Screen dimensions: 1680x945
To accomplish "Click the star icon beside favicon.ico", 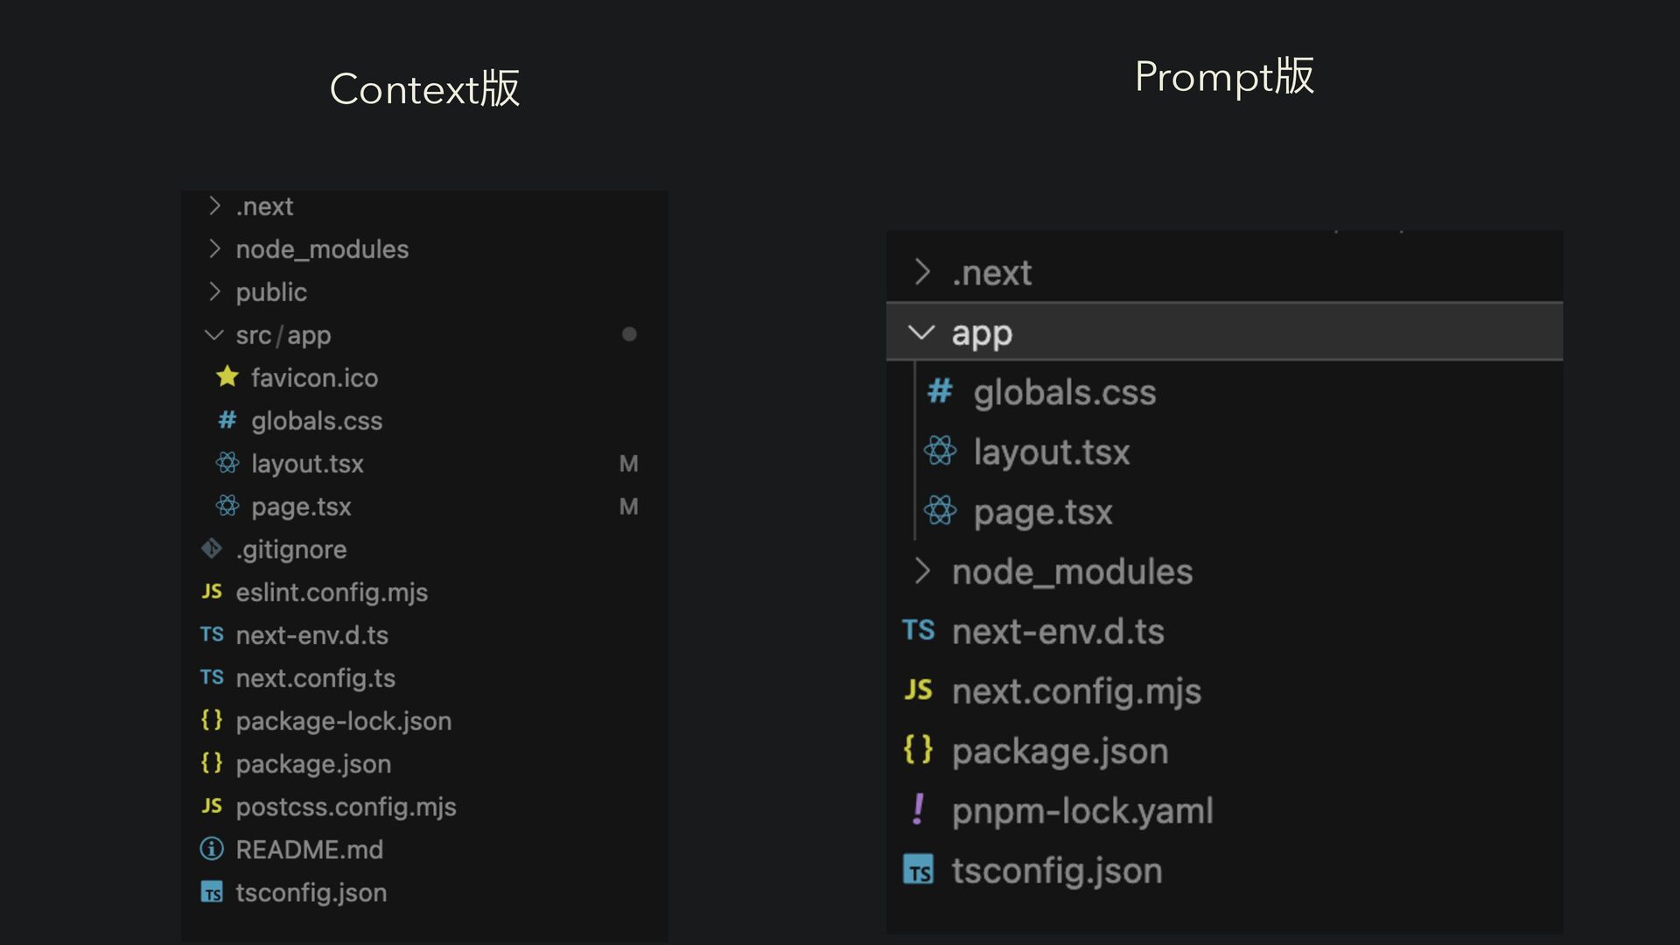I will point(227,377).
